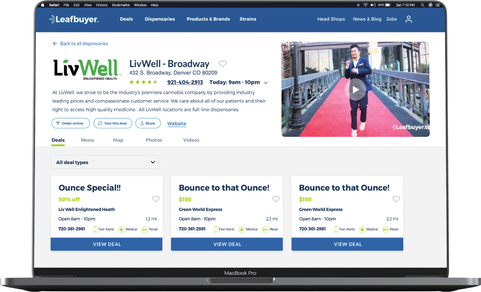Visit Head Shops page
This screenshot has height=292, width=481.
click(331, 19)
